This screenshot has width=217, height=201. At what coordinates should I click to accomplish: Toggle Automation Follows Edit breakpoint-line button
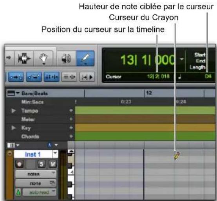coord(34,77)
